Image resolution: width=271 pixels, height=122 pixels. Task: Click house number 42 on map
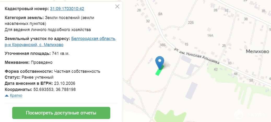click(x=216, y=69)
